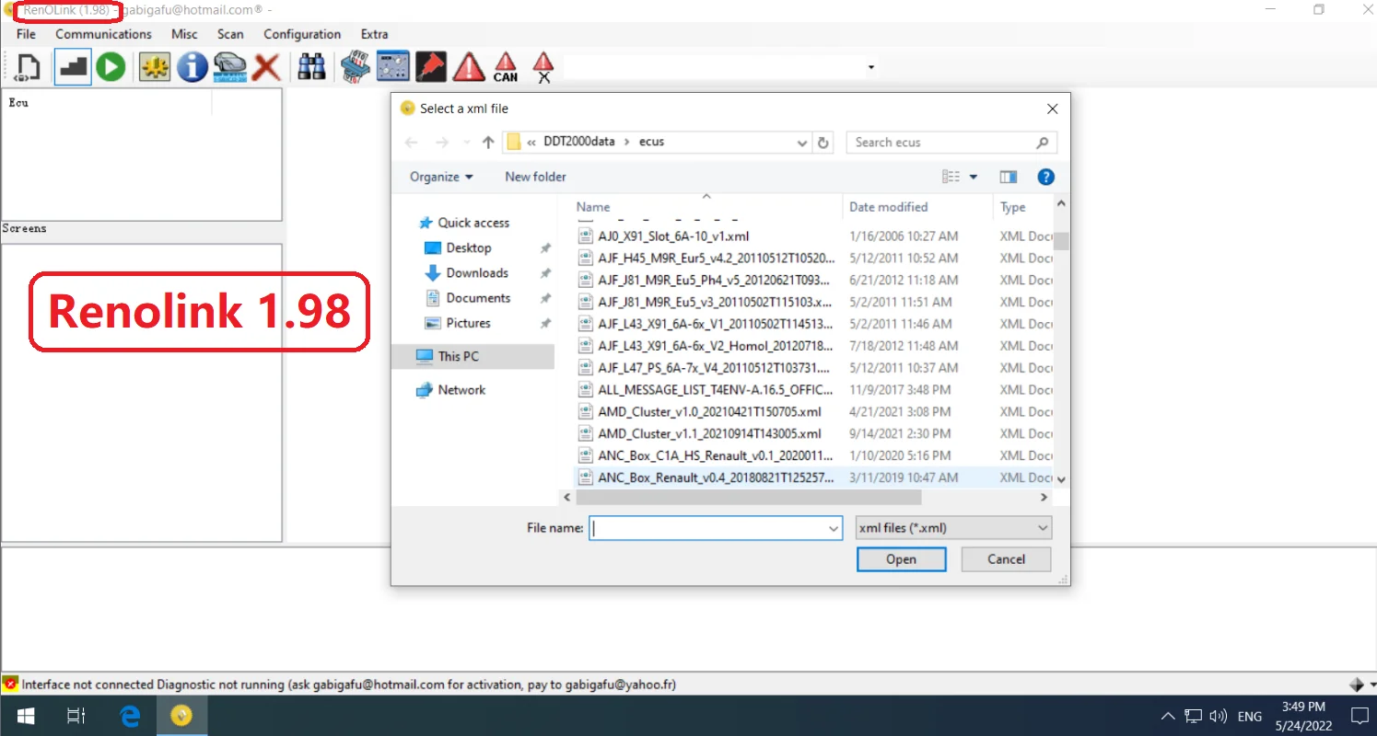Open the Configuration menu
The height and width of the screenshot is (736, 1377).
[x=302, y=34]
